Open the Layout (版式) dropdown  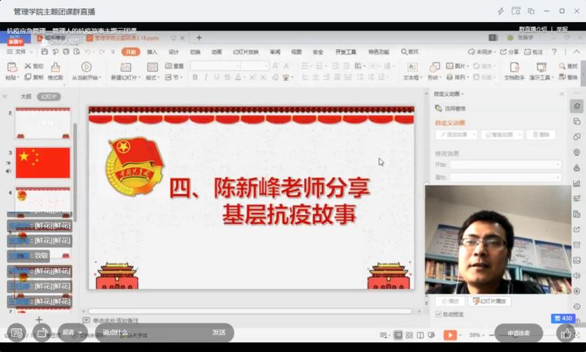(153, 71)
